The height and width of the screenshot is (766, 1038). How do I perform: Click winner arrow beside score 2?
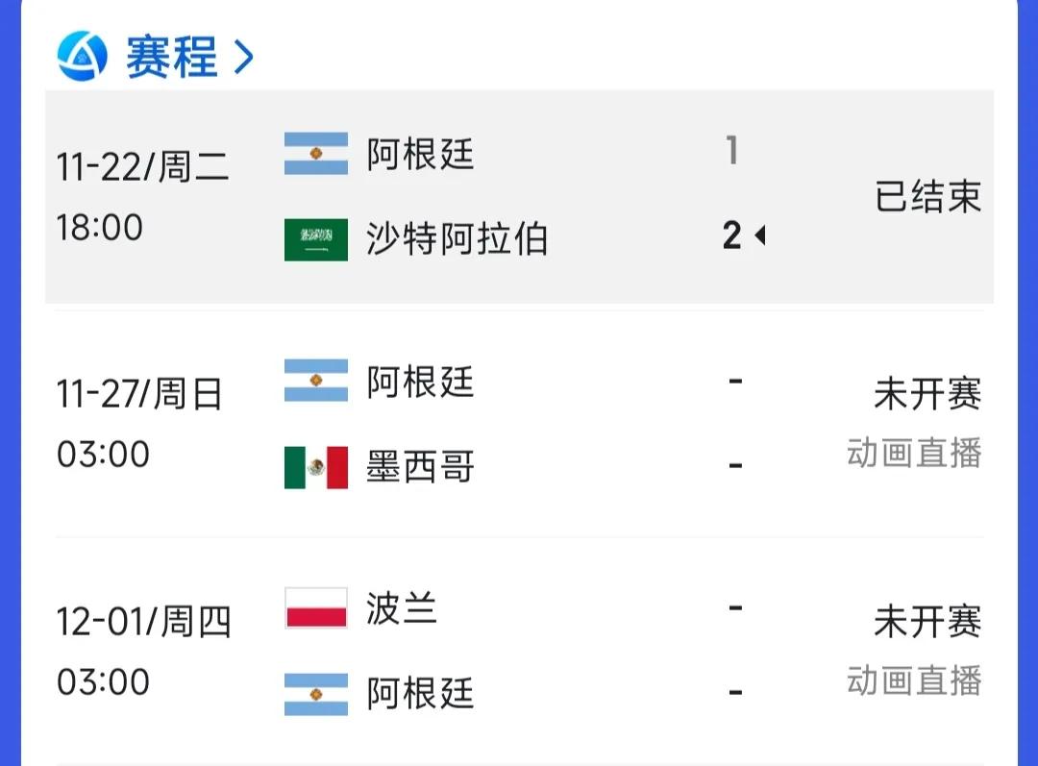tap(760, 235)
